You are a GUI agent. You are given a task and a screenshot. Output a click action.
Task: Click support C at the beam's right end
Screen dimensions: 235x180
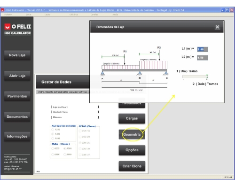pyautogui.click(x=166, y=73)
